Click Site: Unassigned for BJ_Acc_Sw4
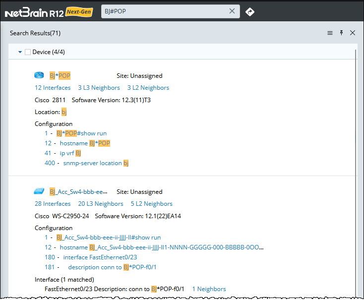Screen dimensions: 364x300 (139, 192)
